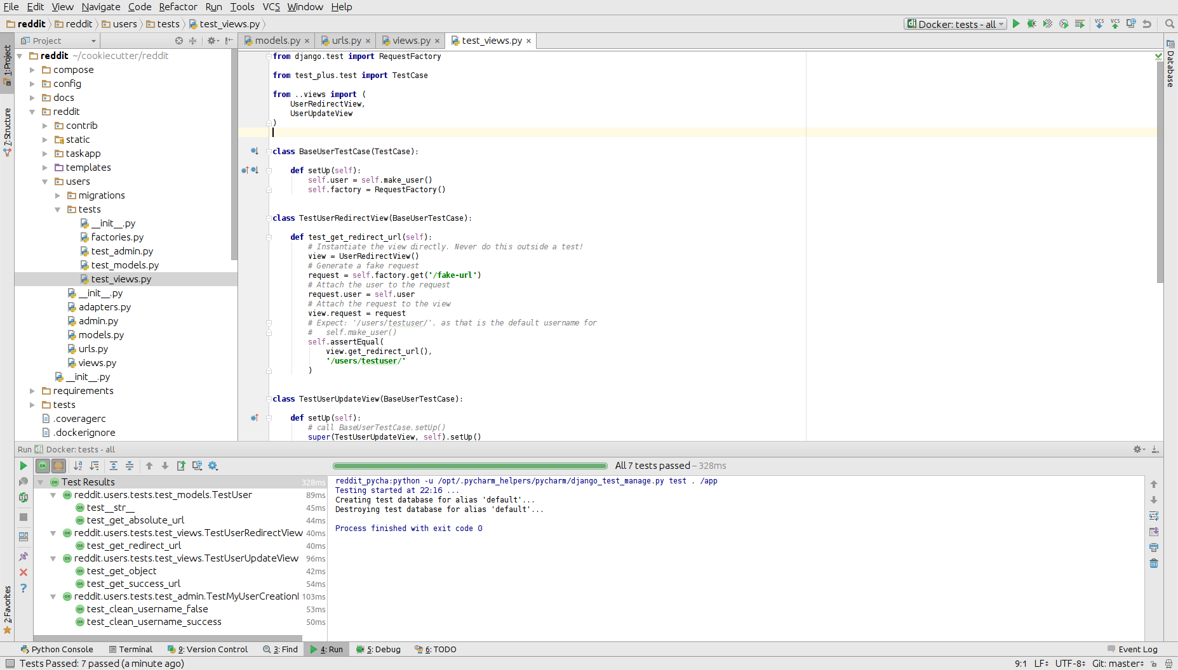1178x670 pixels.
Task: Expand the migrations folder
Action: (57, 195)
